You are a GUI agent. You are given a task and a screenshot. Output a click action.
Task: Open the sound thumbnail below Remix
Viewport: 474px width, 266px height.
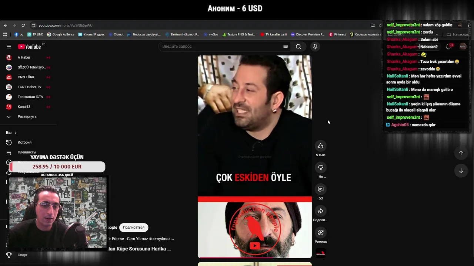[x=321, y=253]
